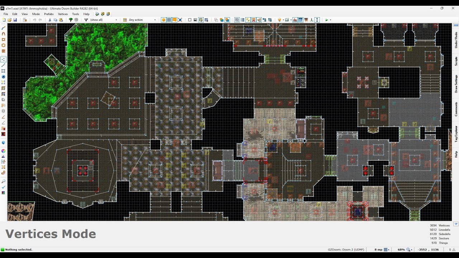Select the Draw Ellipse mode icon
The height and width of the screenshot is (258, 459).
click(x=4, y=45)
